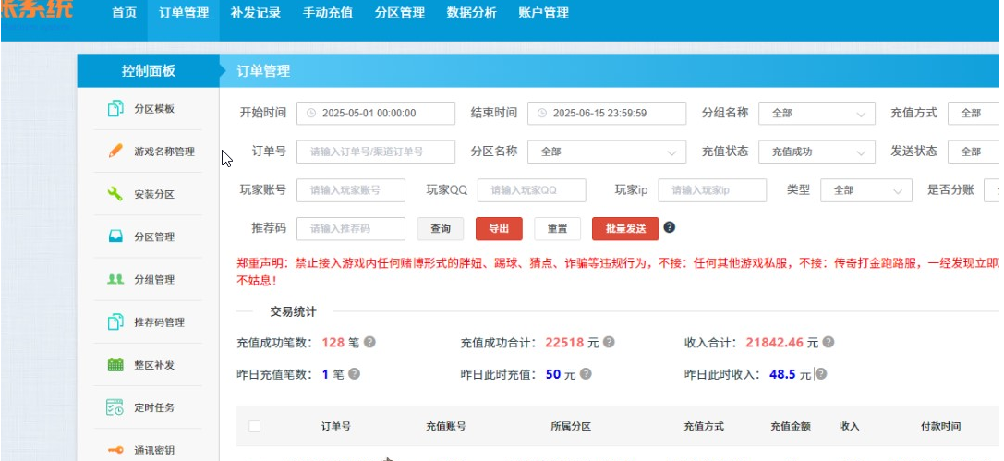
Task: Click help icon next to 昨日此时收入
Action: (x=821, y=374)
